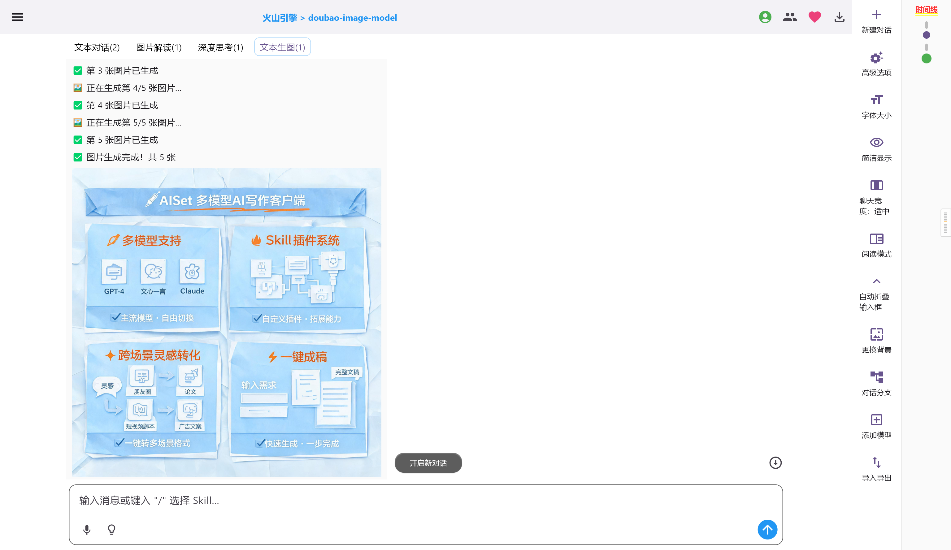951x550 pixels.
Task: Open 更换背景 background changer
Action: [x=876, y=342]
